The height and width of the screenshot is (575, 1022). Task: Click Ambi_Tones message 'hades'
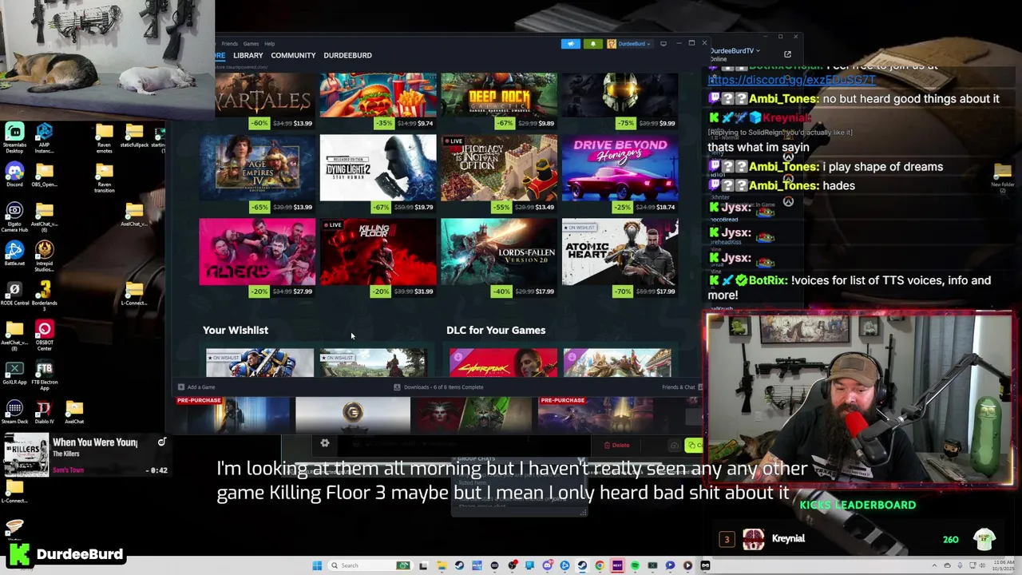(x=838, y=185)
